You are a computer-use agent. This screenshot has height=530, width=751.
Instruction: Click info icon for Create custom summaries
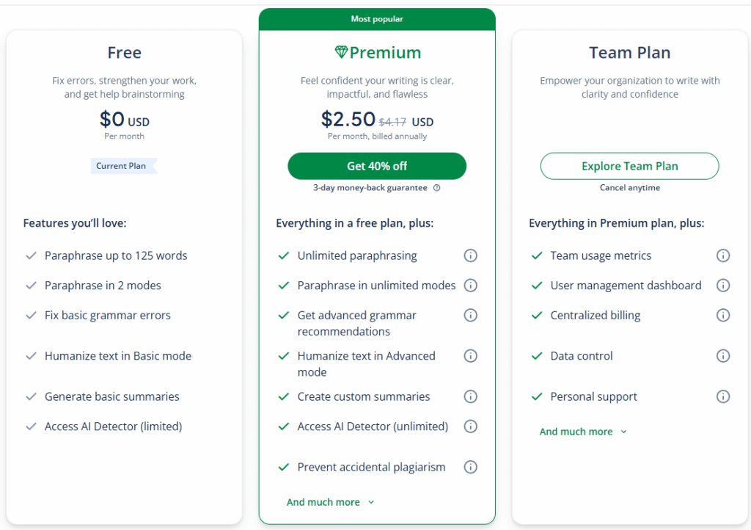471,396
